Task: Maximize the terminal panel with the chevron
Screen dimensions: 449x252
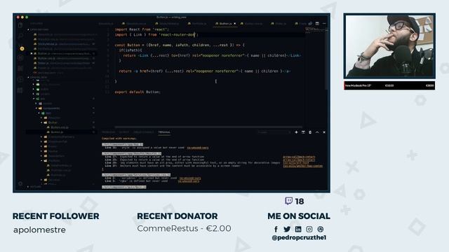Action: [x=317, y=132]
